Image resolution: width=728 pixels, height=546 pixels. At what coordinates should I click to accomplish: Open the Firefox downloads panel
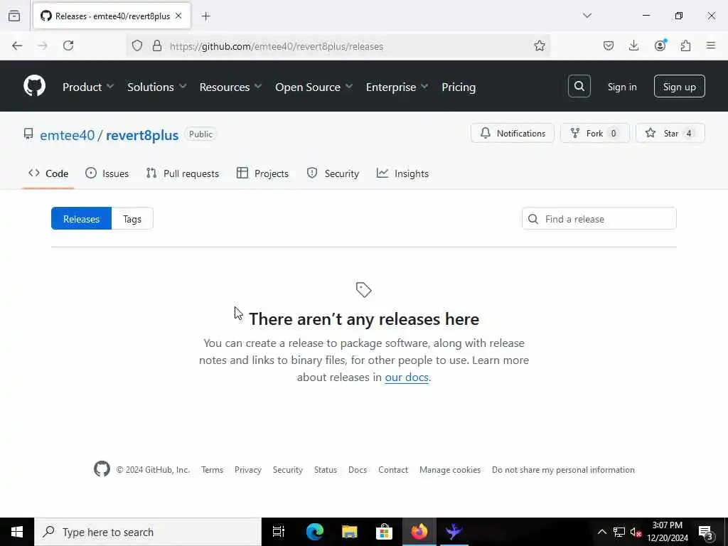click(633, 45)
